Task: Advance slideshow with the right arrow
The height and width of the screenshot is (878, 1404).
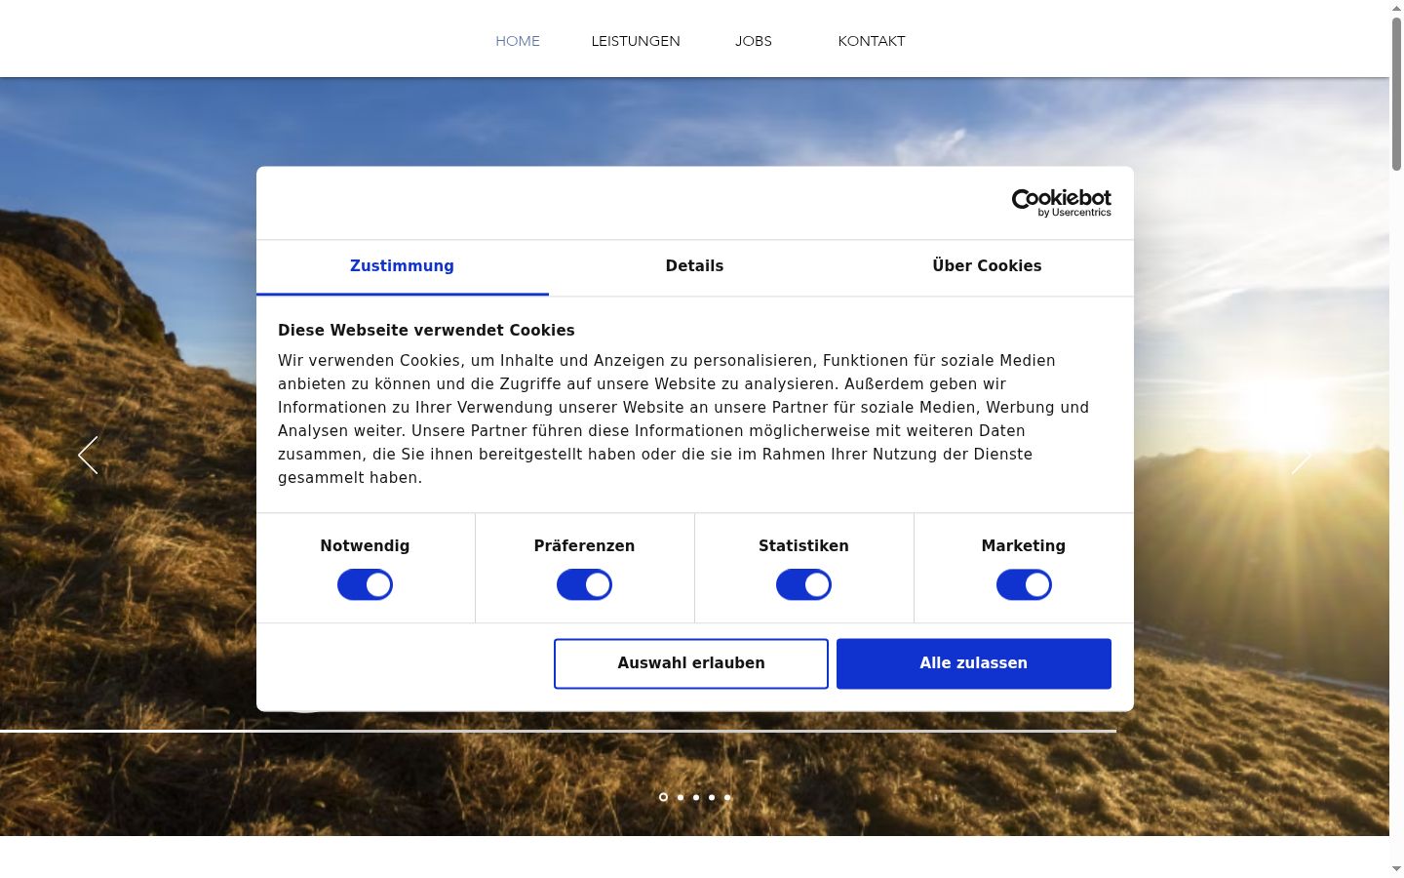Action: [x=1302, y=456]
